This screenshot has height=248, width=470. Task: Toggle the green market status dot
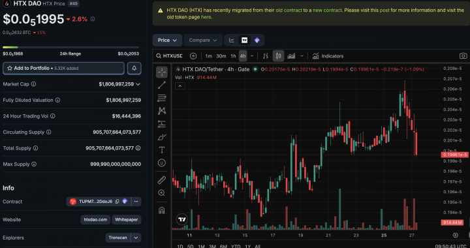255,69
